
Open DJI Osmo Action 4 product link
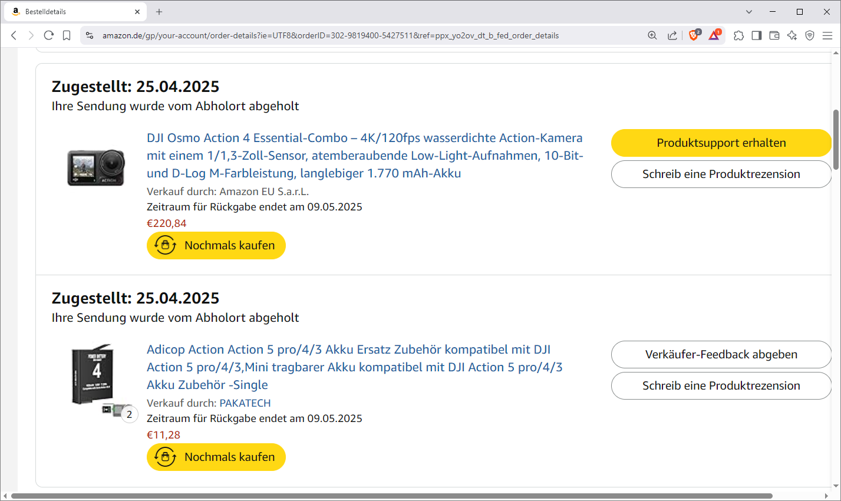point(365,156)
